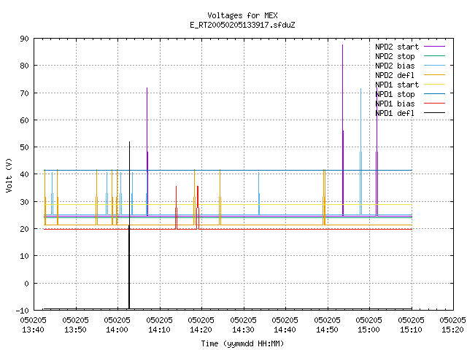Viewport: 467px width, 350px height.
Task: Click the y-axis tick label -10
Action: coord(23,311)
